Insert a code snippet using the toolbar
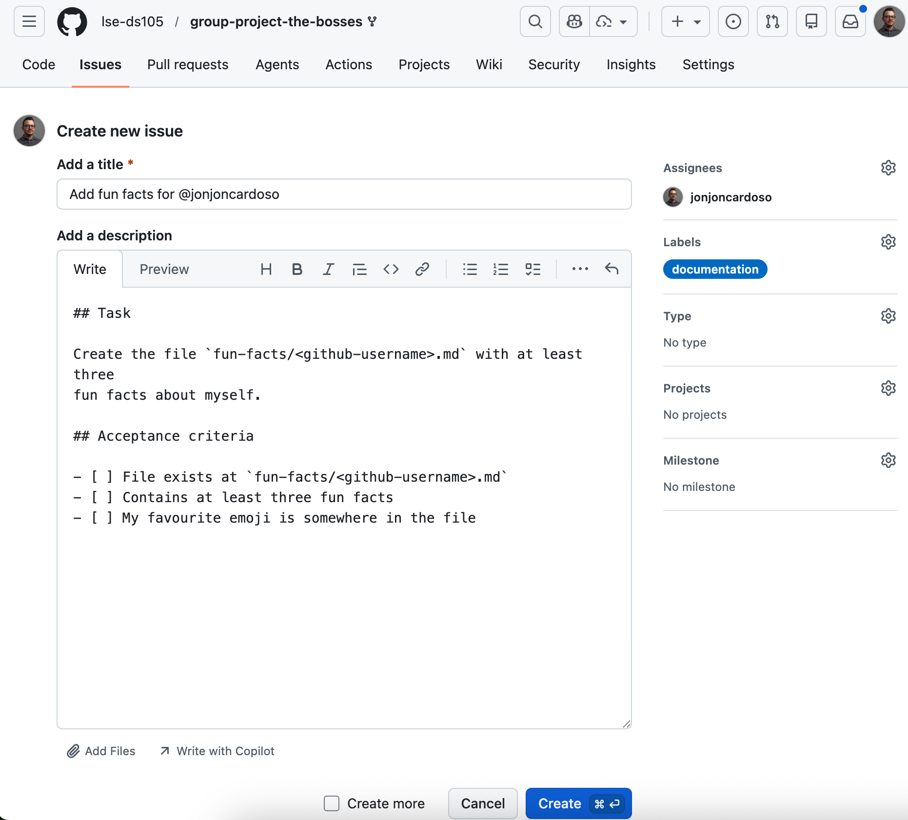908x820 pixels. point(391,269)
